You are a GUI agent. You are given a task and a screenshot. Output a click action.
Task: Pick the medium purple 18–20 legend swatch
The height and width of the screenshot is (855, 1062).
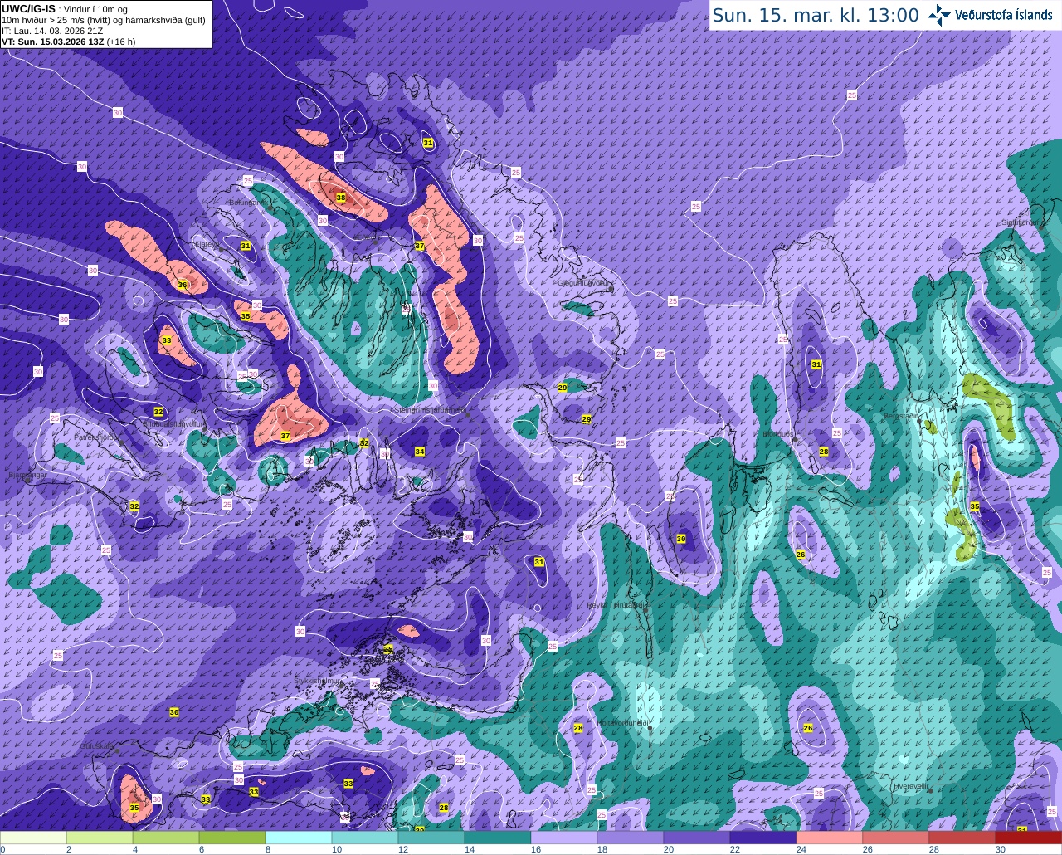[631, 838]
